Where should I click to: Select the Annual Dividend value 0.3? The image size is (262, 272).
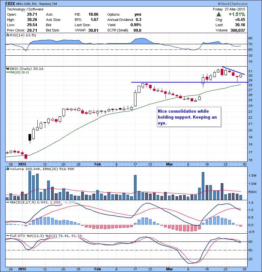tap(139, 20)
